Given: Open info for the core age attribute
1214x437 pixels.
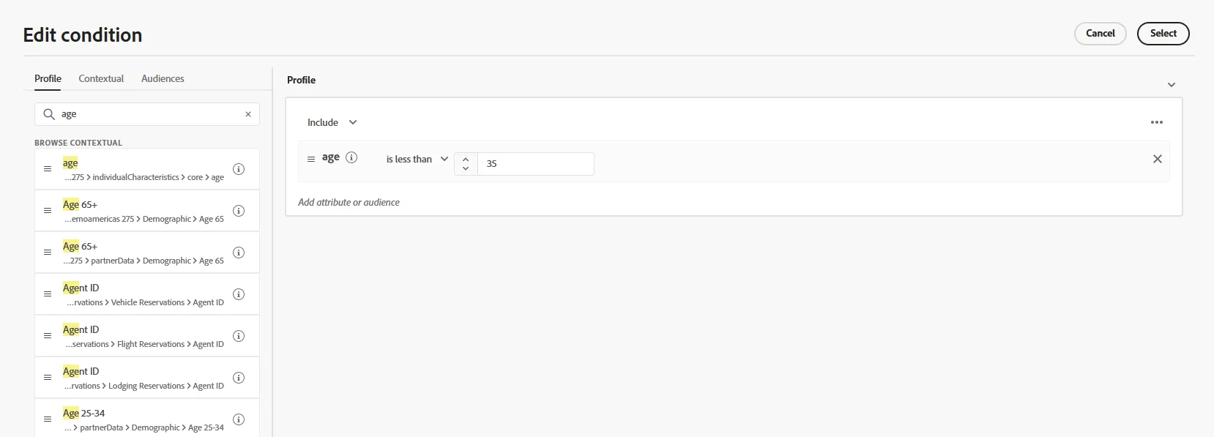Looking at the screenshot, I should pyautogui.click(x=239, y=169).
